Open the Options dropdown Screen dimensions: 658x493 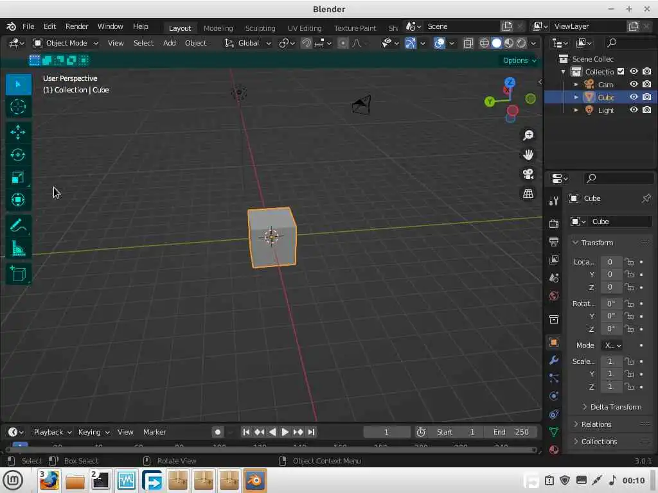click(x=519, y=60)
